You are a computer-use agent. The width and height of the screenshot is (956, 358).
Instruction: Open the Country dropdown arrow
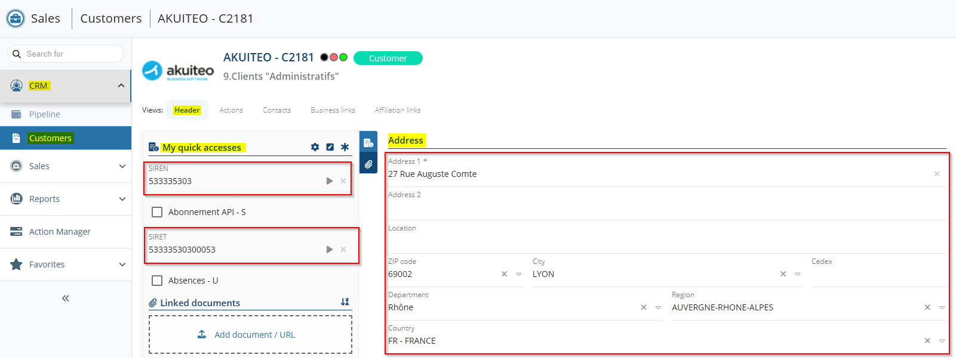[x=942, y=341]
